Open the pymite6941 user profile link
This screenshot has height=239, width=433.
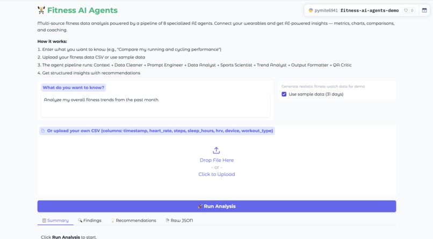tap(326, 11)
